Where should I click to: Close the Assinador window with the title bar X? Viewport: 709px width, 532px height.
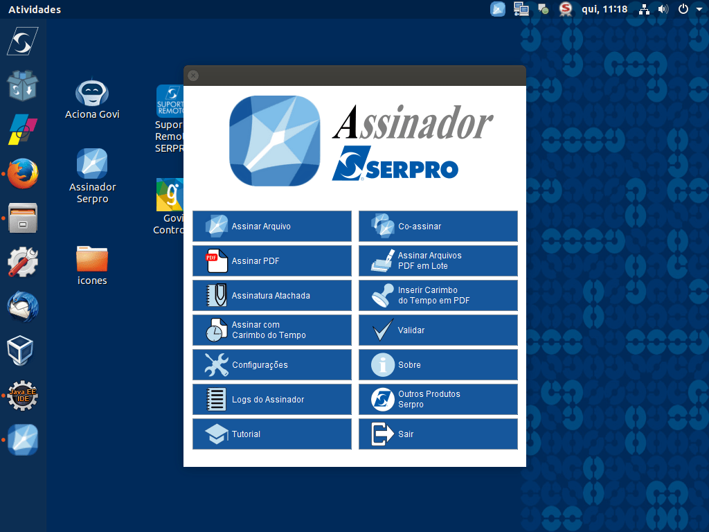193,76
